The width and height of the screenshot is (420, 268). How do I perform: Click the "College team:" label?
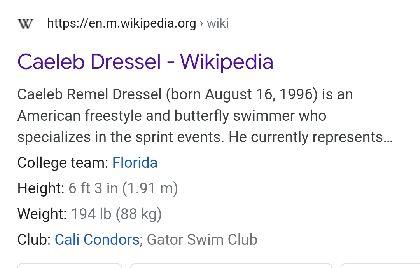coord(63,163)
